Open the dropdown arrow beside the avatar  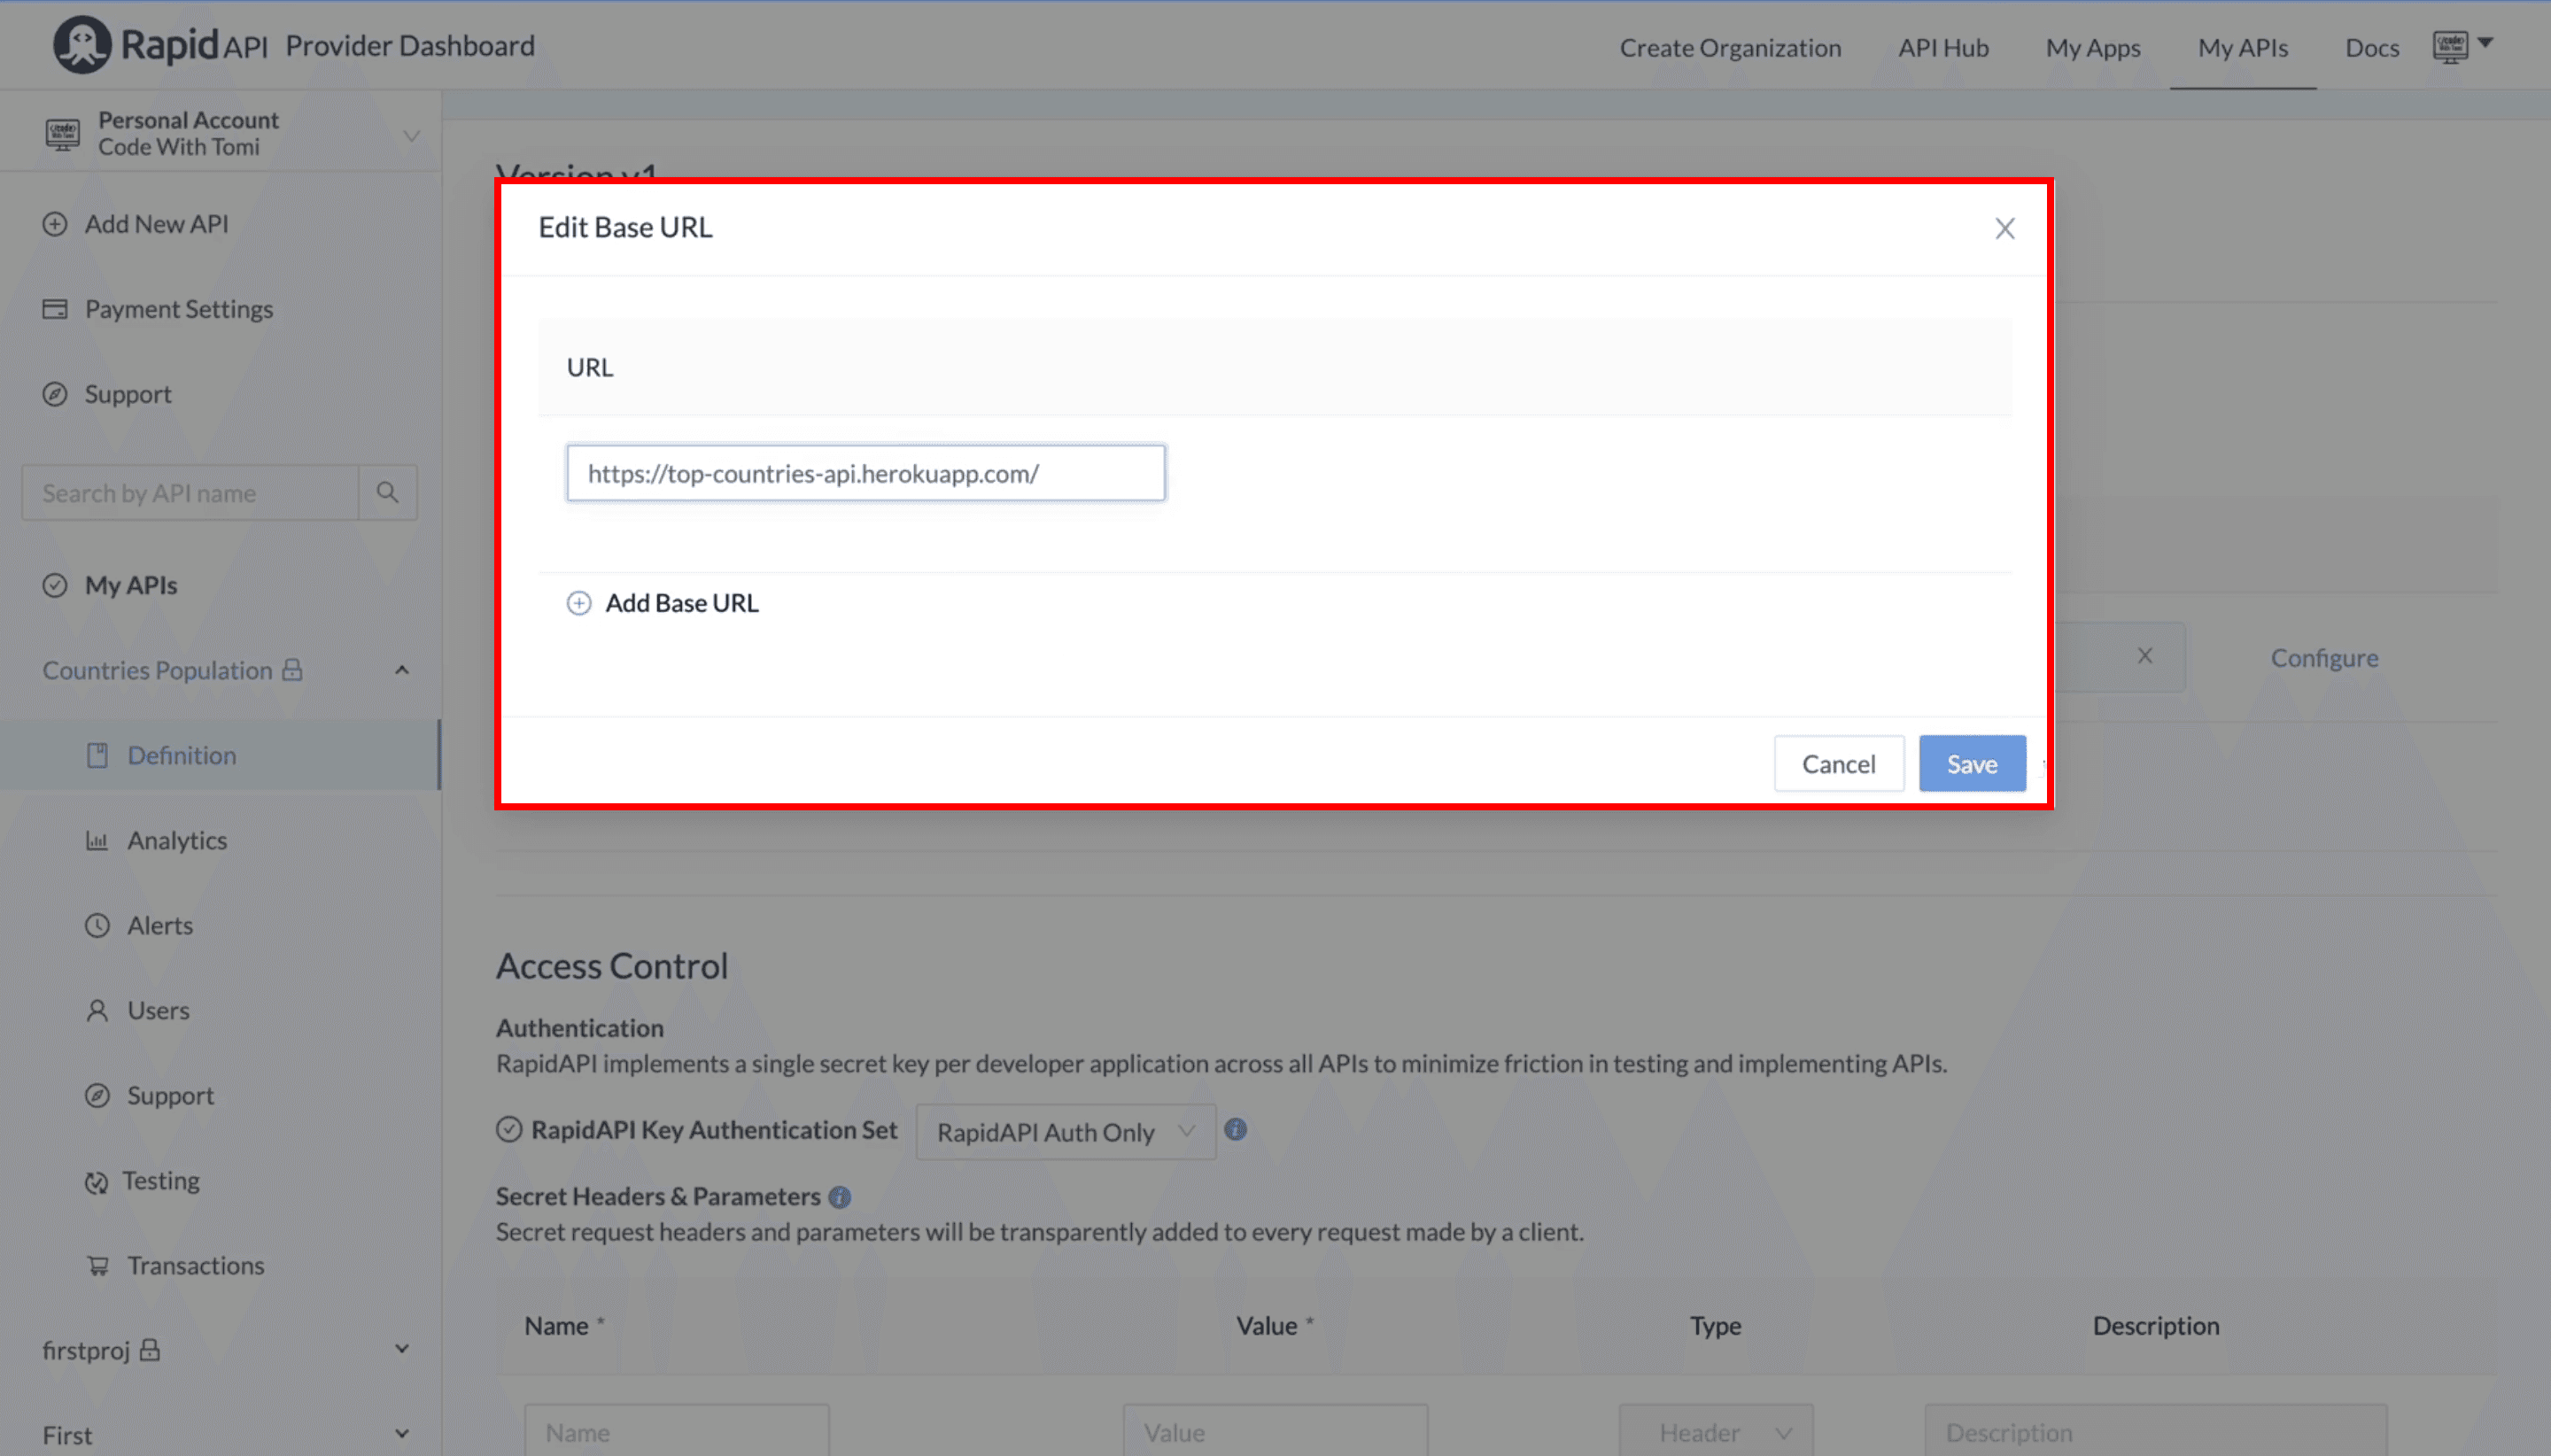coord(2485,43)
